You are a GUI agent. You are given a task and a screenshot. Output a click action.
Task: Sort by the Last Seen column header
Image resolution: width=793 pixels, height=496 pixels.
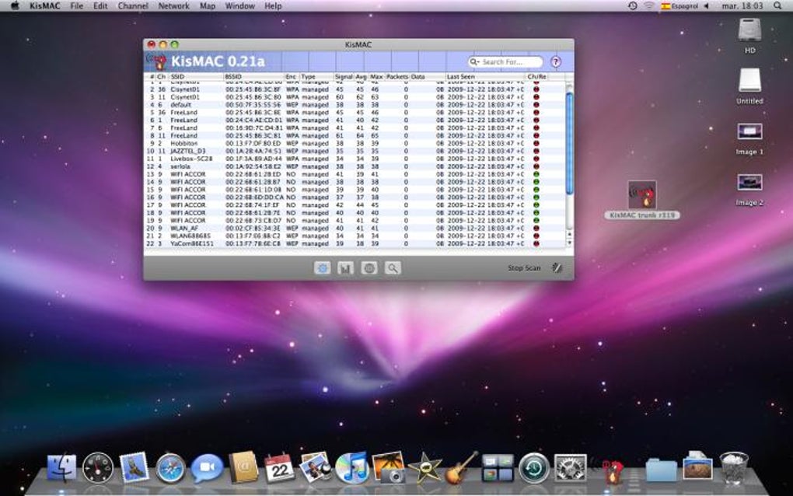[x=484, y=77]
